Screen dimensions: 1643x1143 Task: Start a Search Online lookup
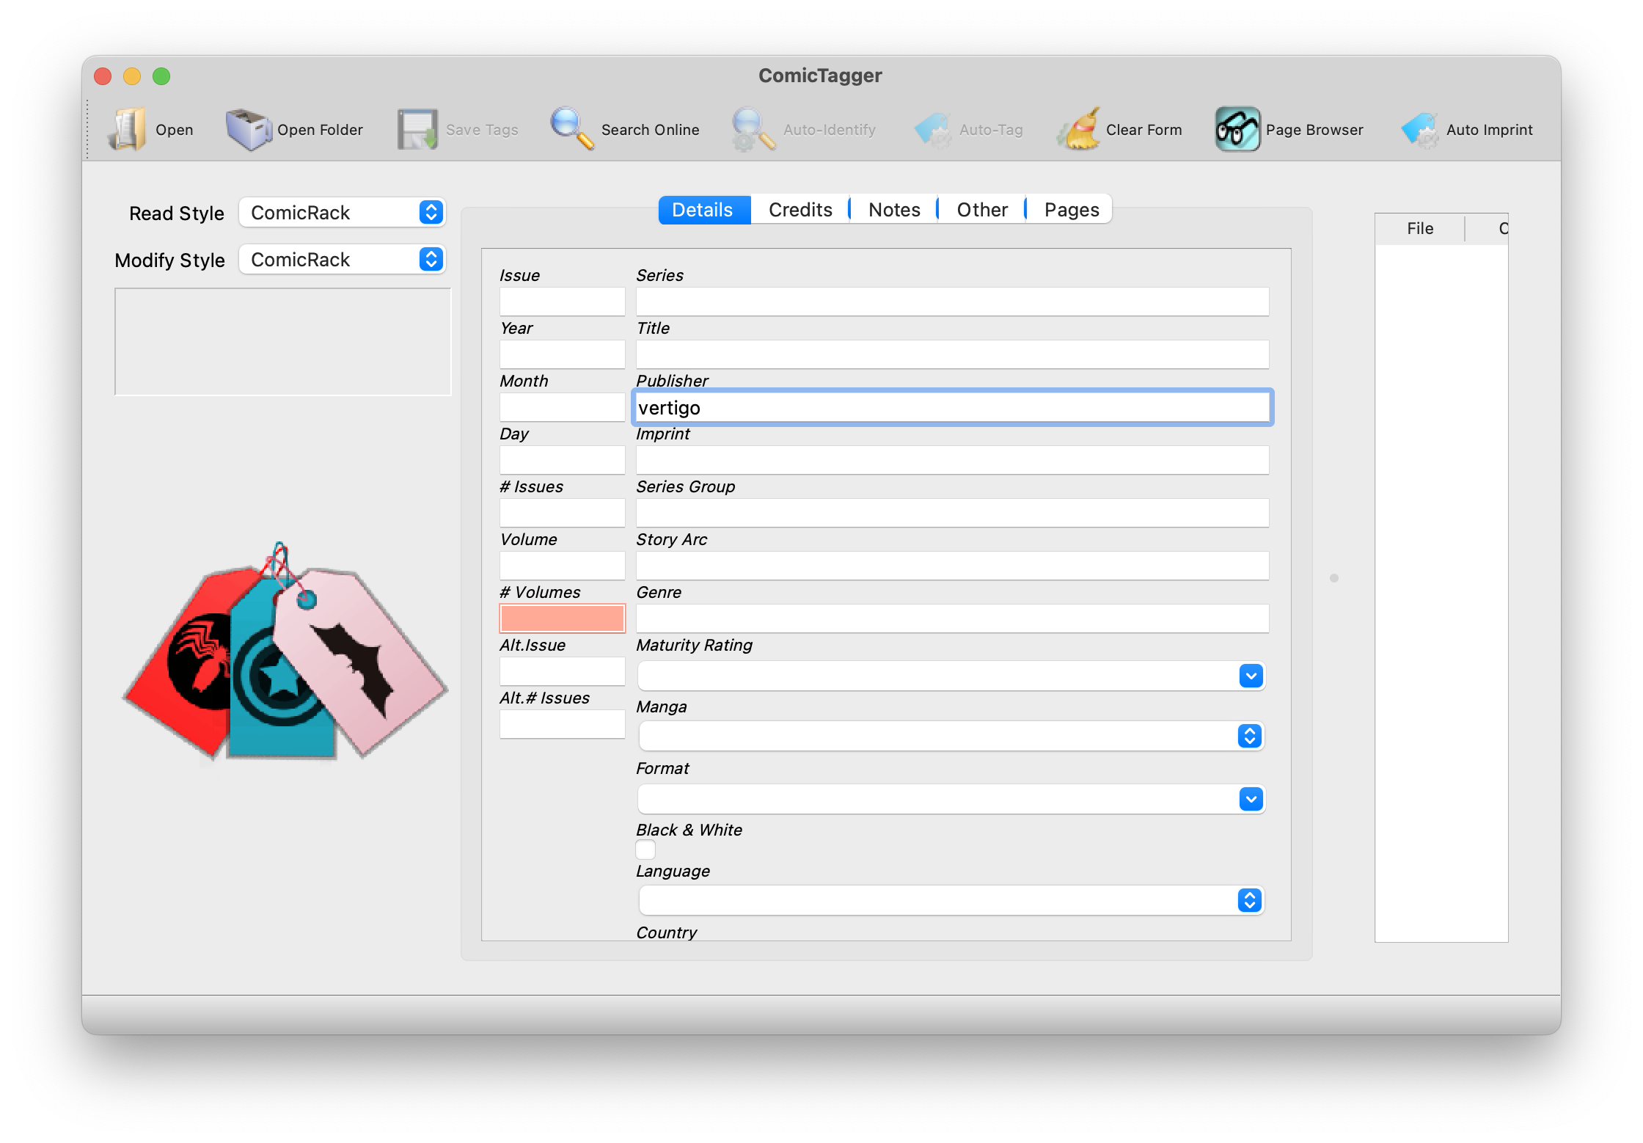(625, 129)
